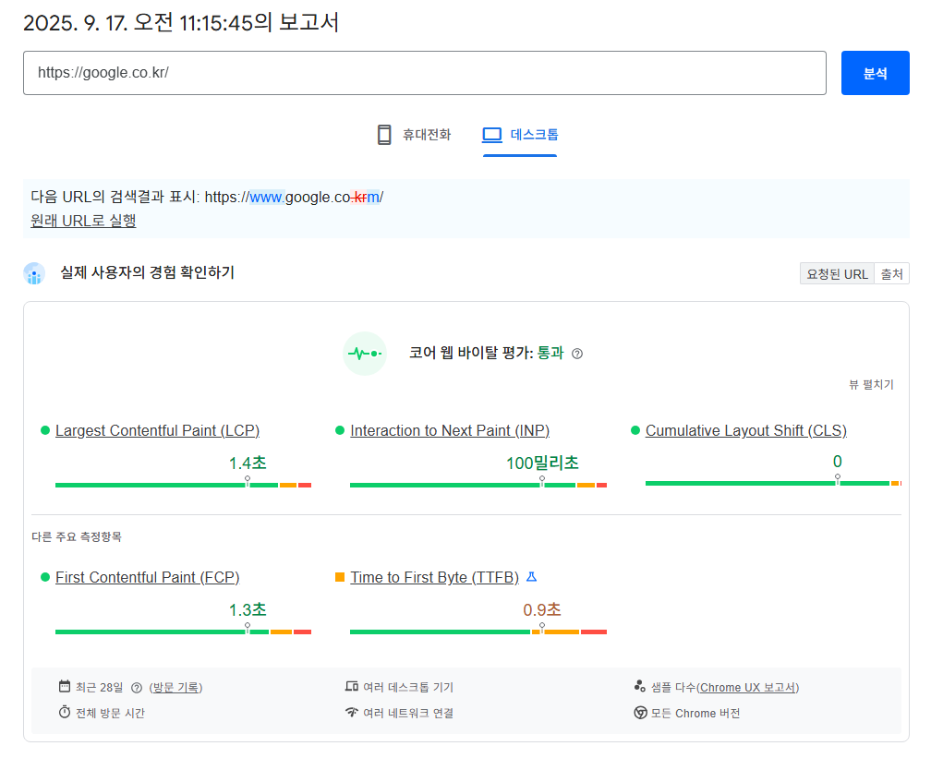The image size is (931, 758).
Task: Click the LCP distribution bar
Action: [184, 485]
